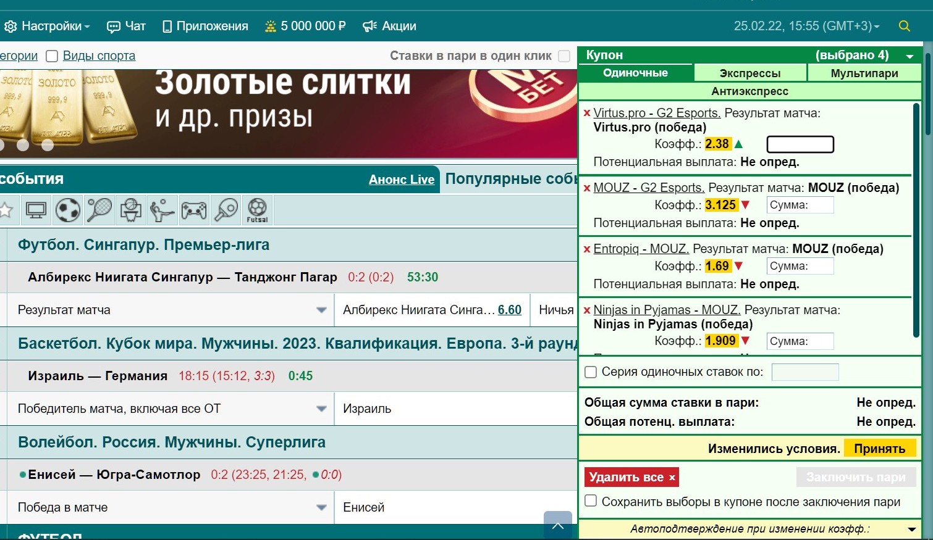Image resolution: width=933 pixels, height=540 pixels.
Task: Click the green up arrow next to 2.38
Action: pyautogui.click(x=738, y=144)
